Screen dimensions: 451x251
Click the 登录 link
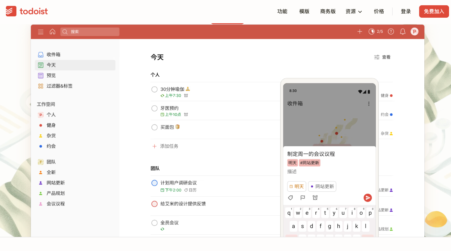point(406,11)
